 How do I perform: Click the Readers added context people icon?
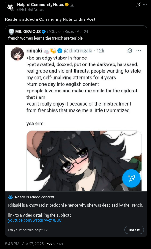[10, 197]
